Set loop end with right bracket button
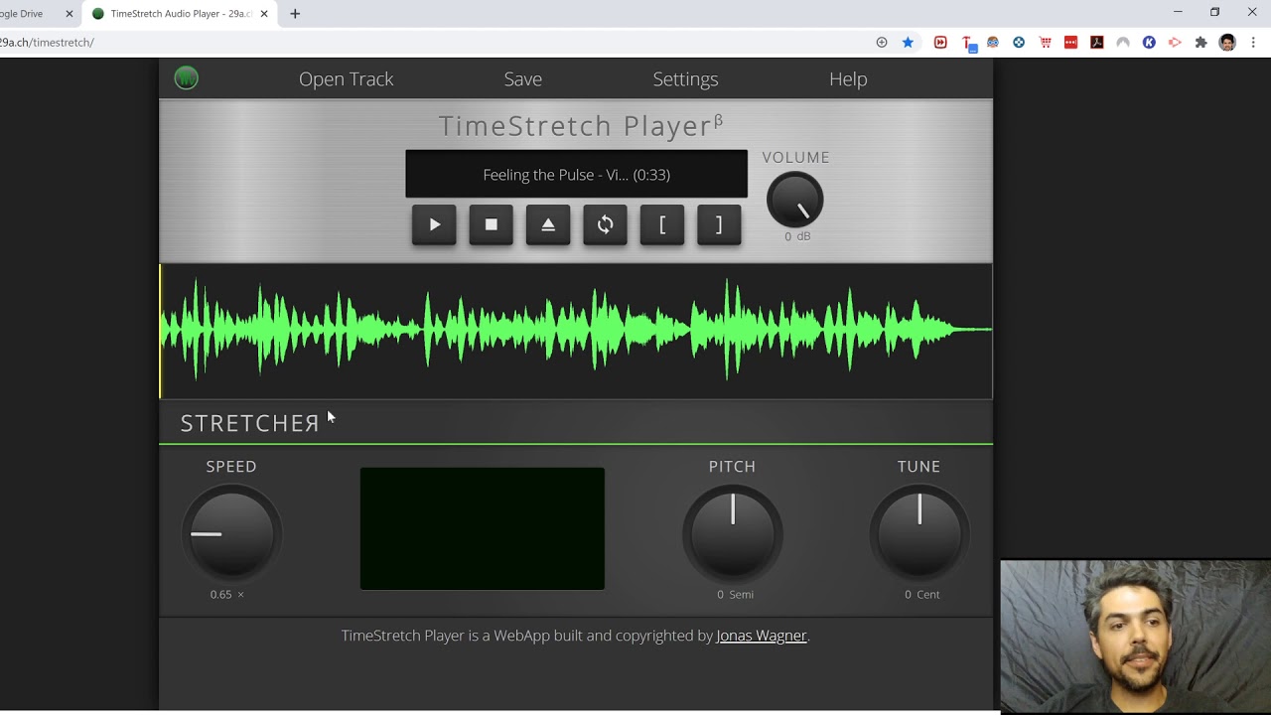Viewport: 1271px width, 715px height. pyautogui.click(x=719, y=224)
